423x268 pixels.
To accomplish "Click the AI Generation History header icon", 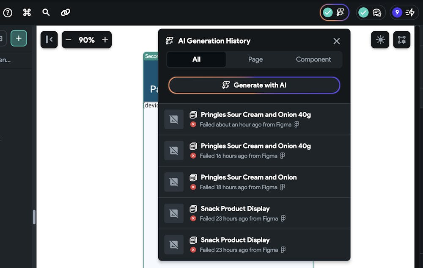I will point(170,41).
